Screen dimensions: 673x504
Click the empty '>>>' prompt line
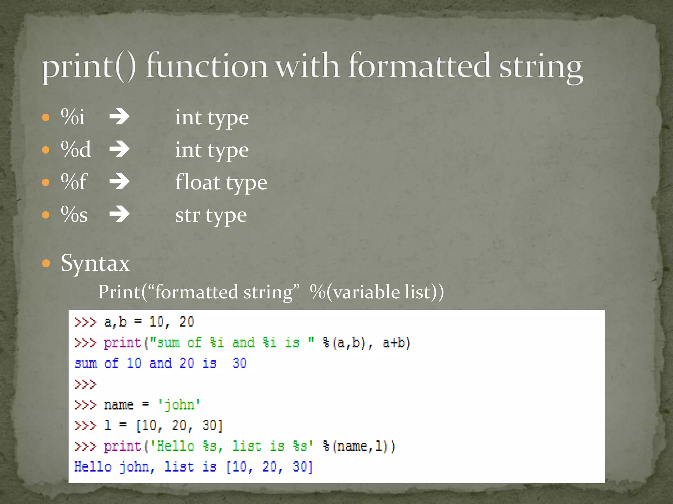tap(85, 384)
